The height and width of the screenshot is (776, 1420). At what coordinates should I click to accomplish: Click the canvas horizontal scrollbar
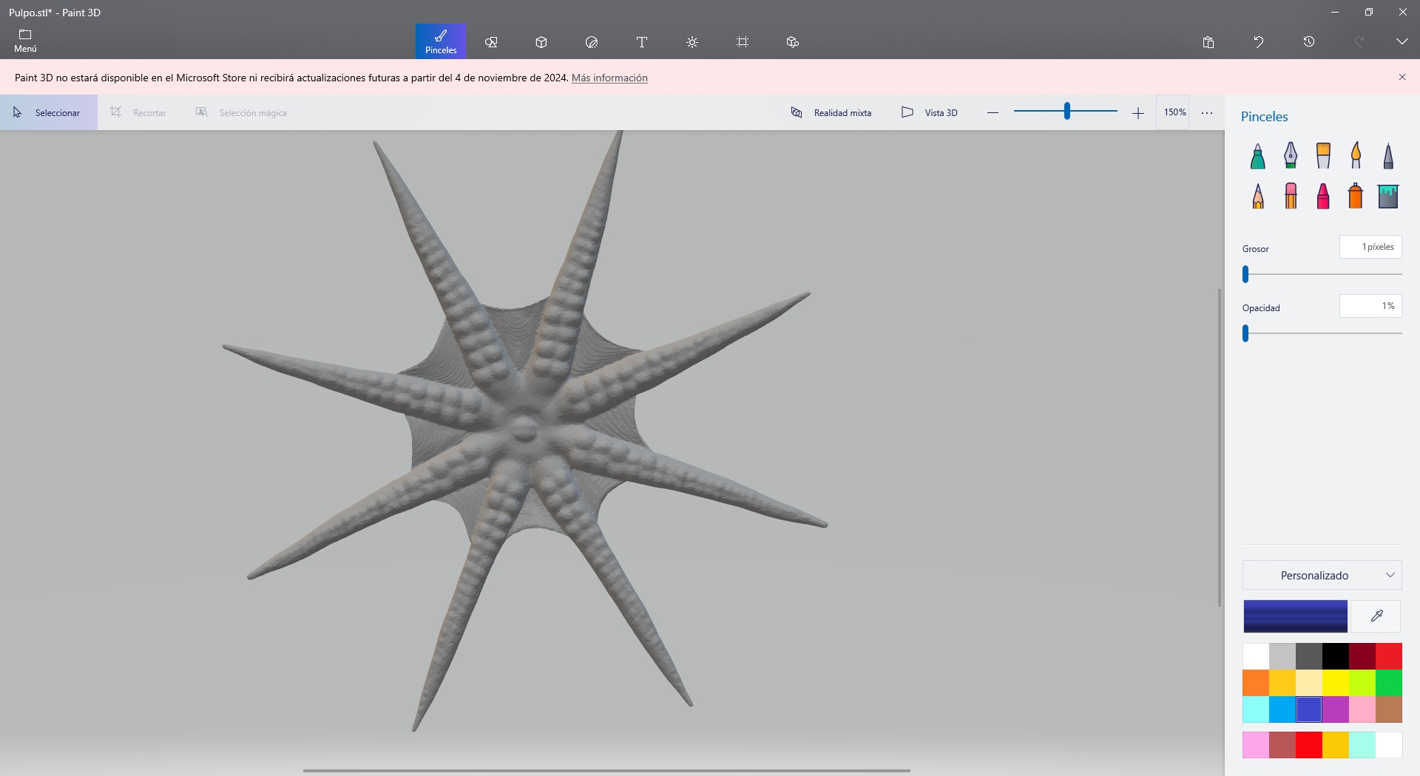(x=606, y=770)
